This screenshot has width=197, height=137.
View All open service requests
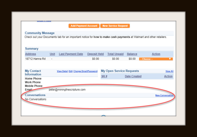pyautogui.click(x=169, y=71)
